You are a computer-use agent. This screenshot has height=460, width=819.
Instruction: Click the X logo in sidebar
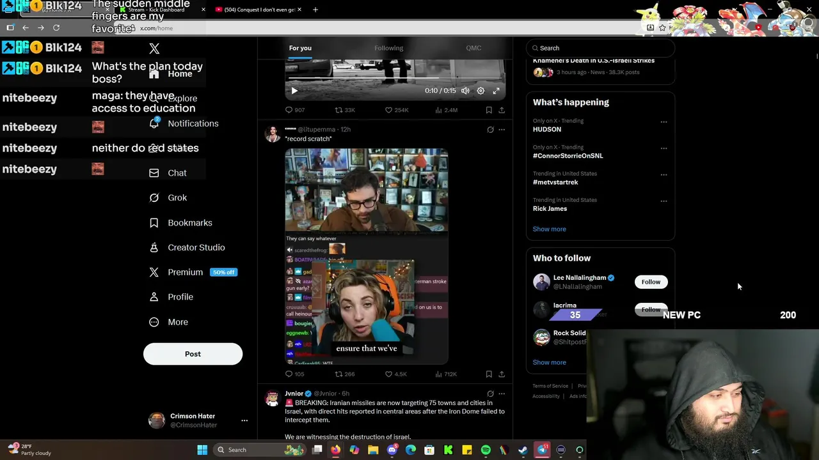click(154, 49)
